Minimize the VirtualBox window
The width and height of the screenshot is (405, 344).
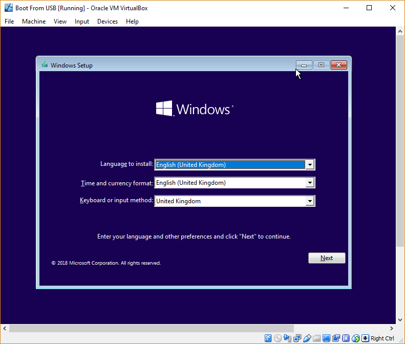(346, 8)
